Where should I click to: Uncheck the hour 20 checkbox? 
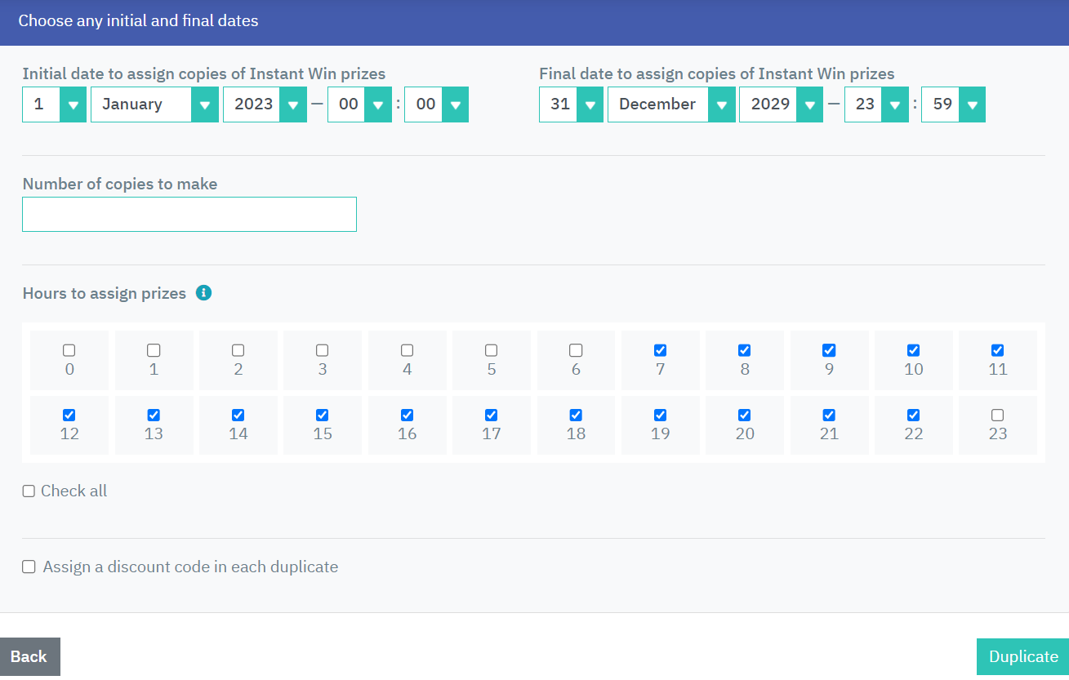(x=744, y=415)
